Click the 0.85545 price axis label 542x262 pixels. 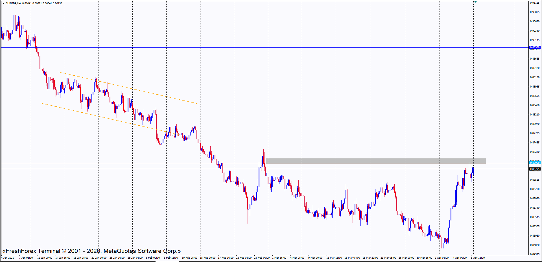(535, 217)
